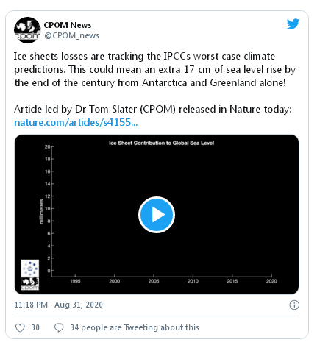331x348 pixels.
Task: Click the like count 30
Action: (x=35, y=327)
